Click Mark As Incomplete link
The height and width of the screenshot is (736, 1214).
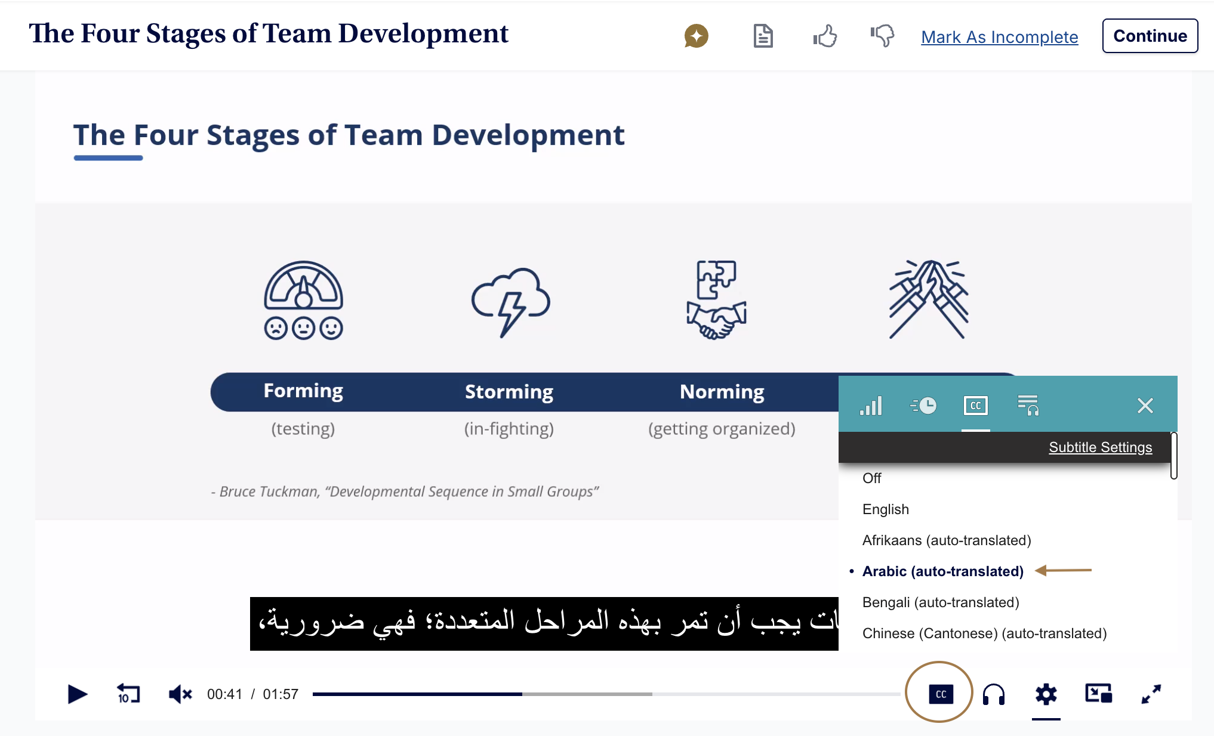click(x=999, y=37)
